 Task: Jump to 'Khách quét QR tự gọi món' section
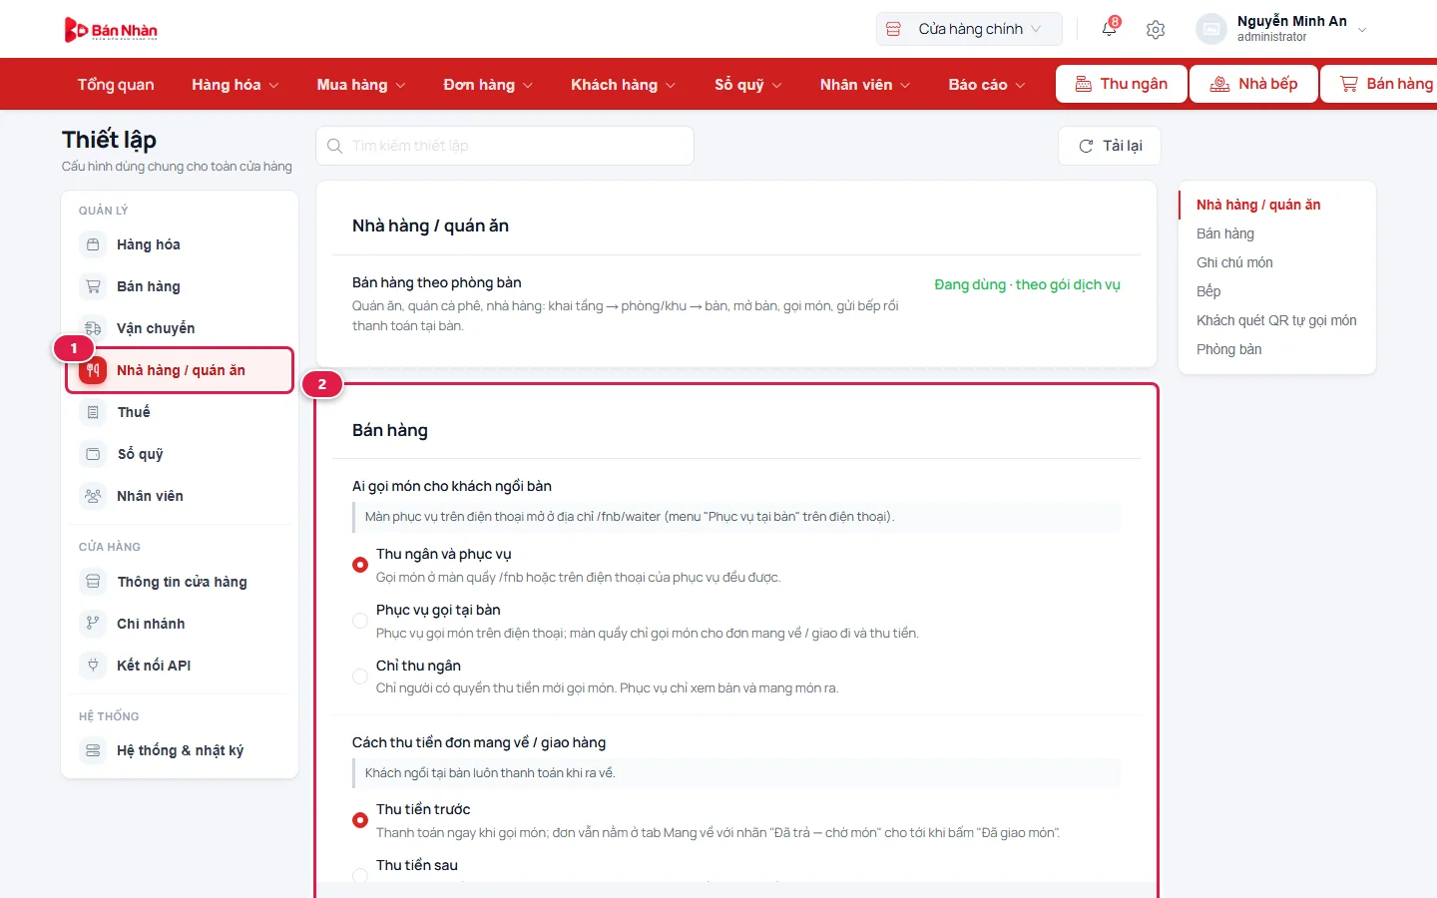1276,320
